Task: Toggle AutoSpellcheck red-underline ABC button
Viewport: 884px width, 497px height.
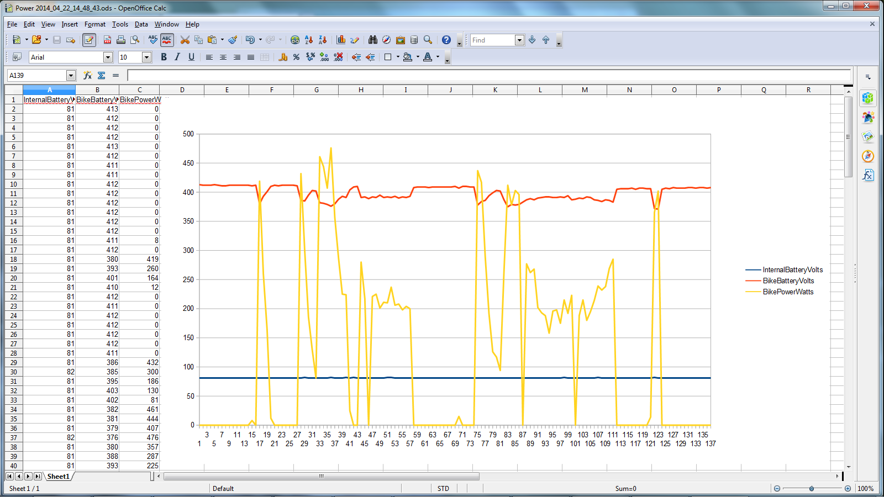Action: click(167, 40)
